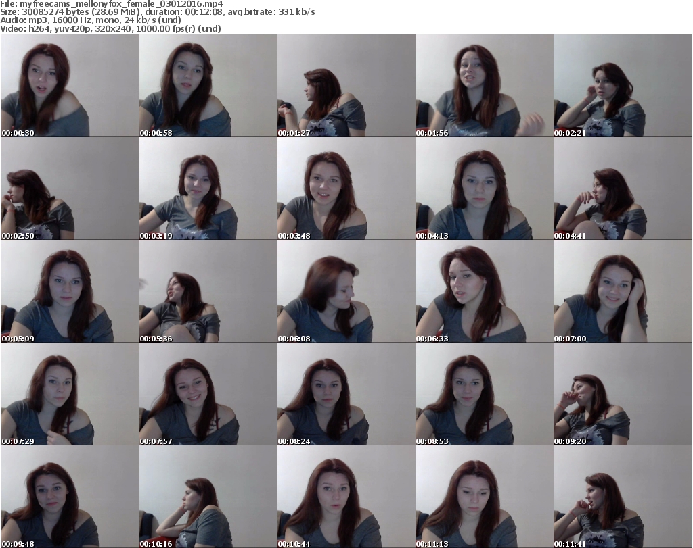Select the thumbnail timestamped 00:11:13
The height and width of the screenshot is (548, 693).
[484, 497]
